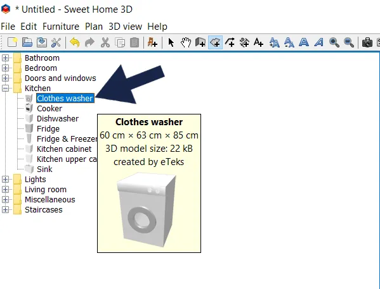Image resolution: width=380 pixels, height=289 pixels.
Task: Toggle italic text style
Action: tap(319, 42)
